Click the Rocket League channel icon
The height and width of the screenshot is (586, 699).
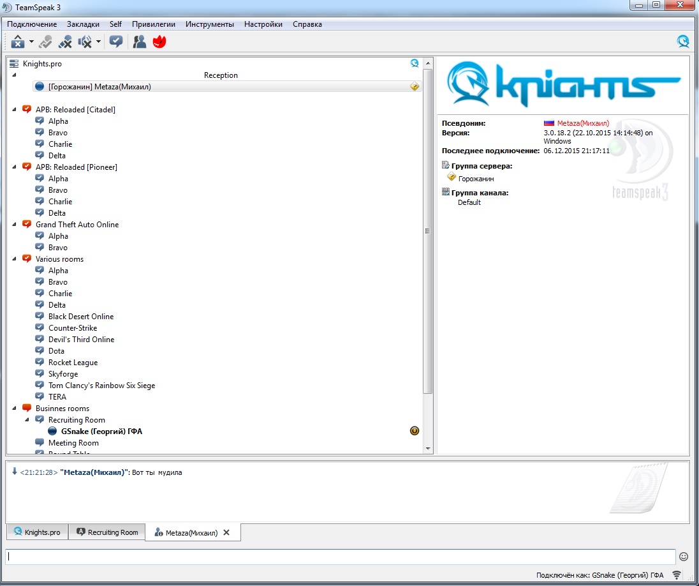point(40,362)
